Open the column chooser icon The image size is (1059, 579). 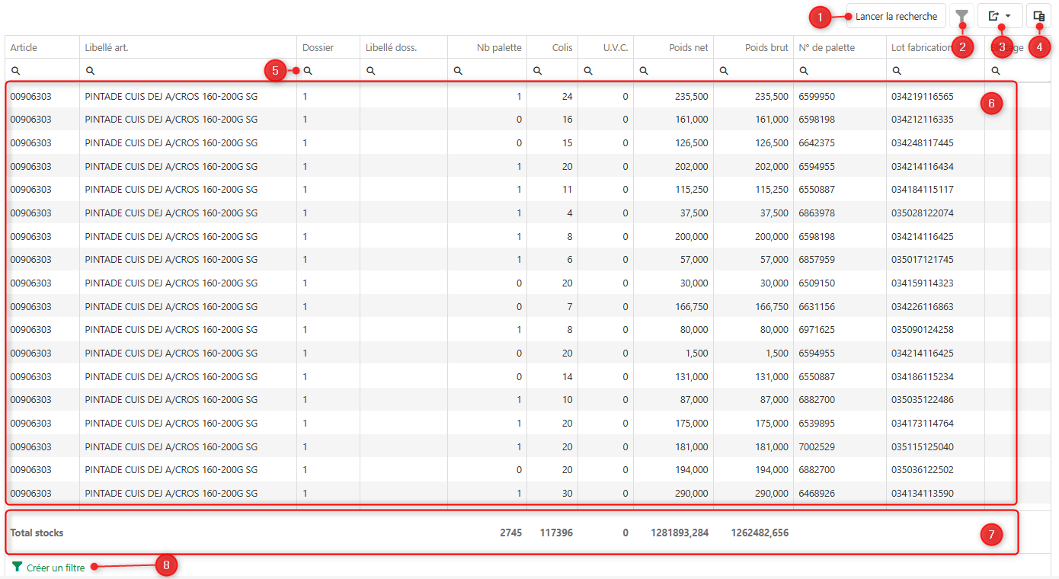[x=1038, y=16]
